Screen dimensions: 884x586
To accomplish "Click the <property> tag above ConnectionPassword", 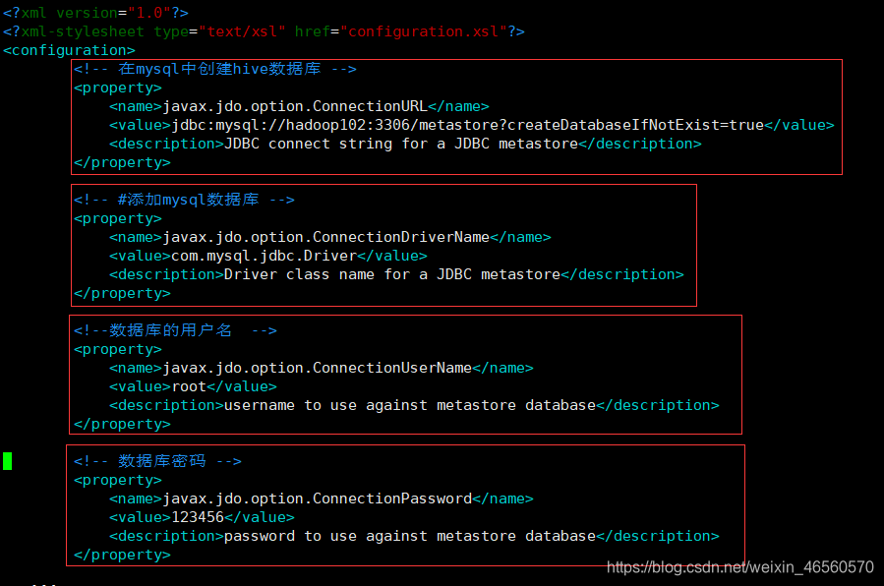I will click(x=118, y=480).
